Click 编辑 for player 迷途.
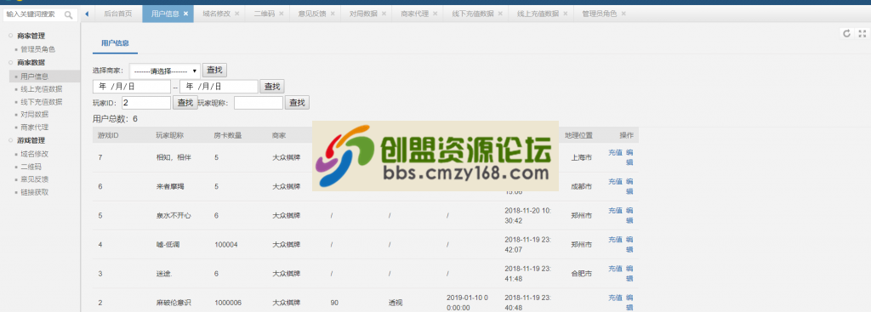Viewport: 871px width, 312px height. (629, 273)
